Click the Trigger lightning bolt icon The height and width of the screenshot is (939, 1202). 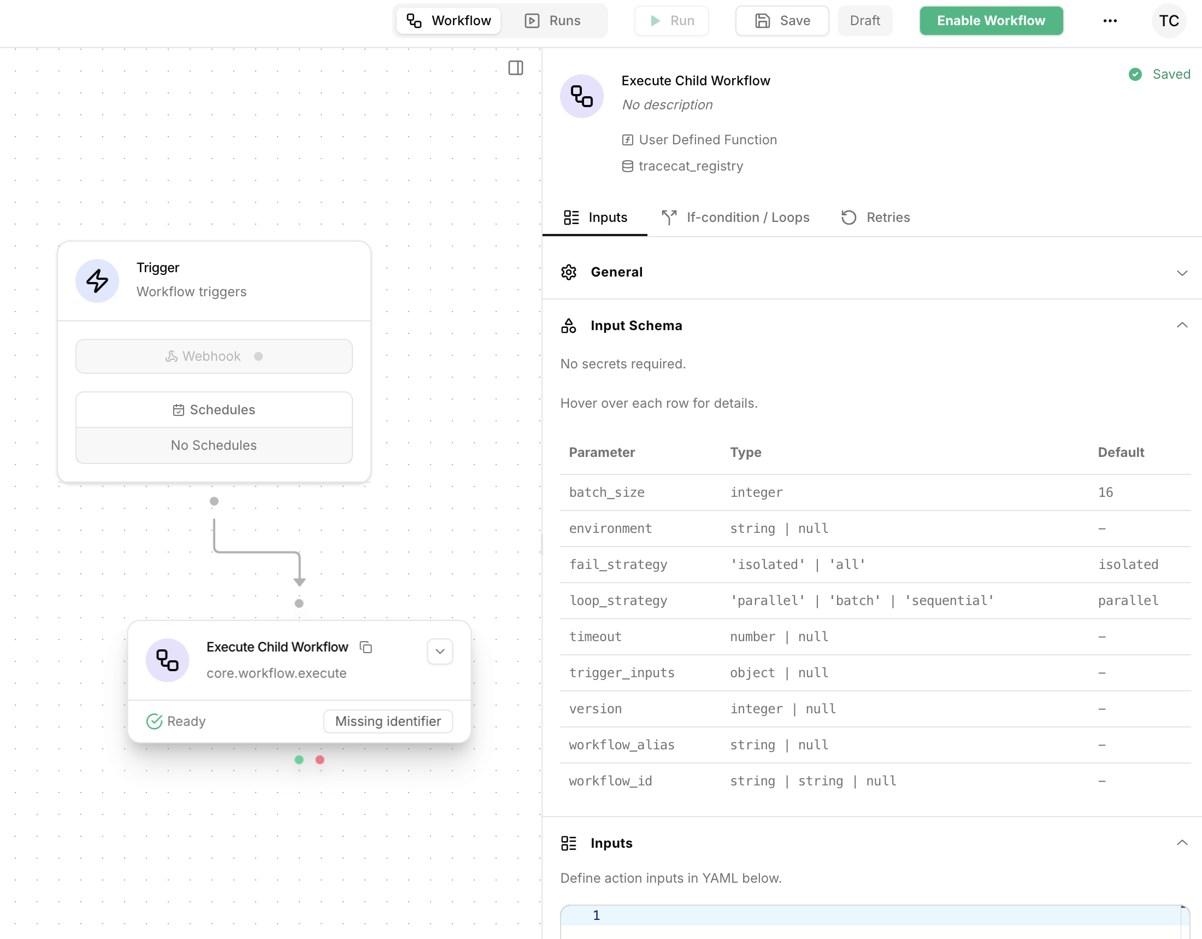click(97, 281)
